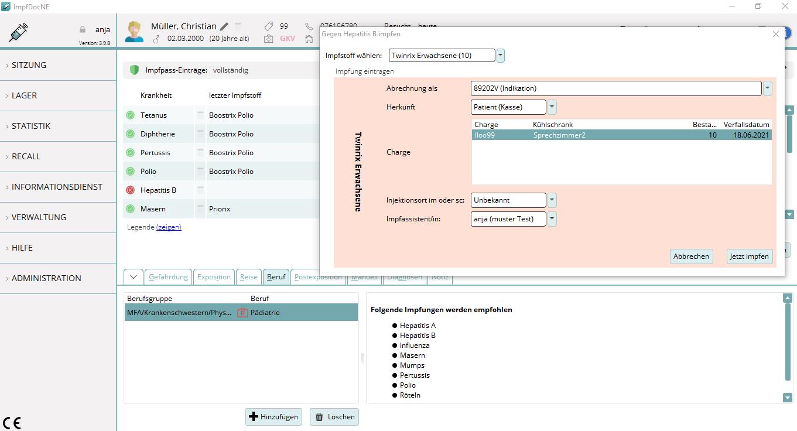
Task: Click the syringe logo icon in sidebar
Action: pos(19,32)
